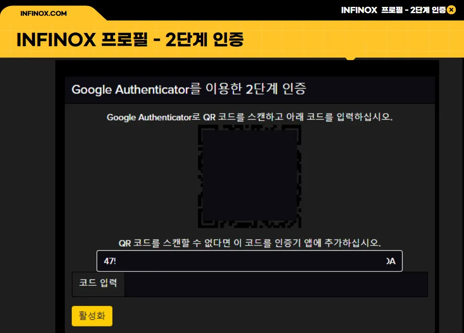
Task: Click the 'QR 코드를 스캔할 수 없다면' instruction text
Action: coord(249,243)
